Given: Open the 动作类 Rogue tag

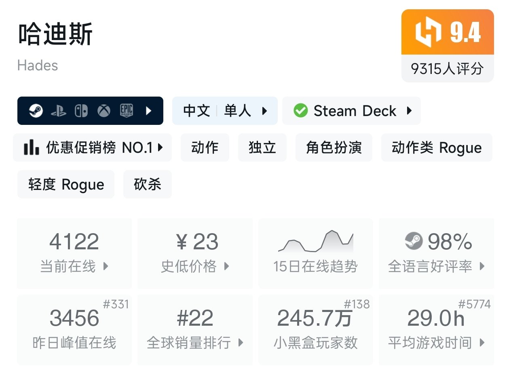Looking at the screenshot, I should (437, 148).
